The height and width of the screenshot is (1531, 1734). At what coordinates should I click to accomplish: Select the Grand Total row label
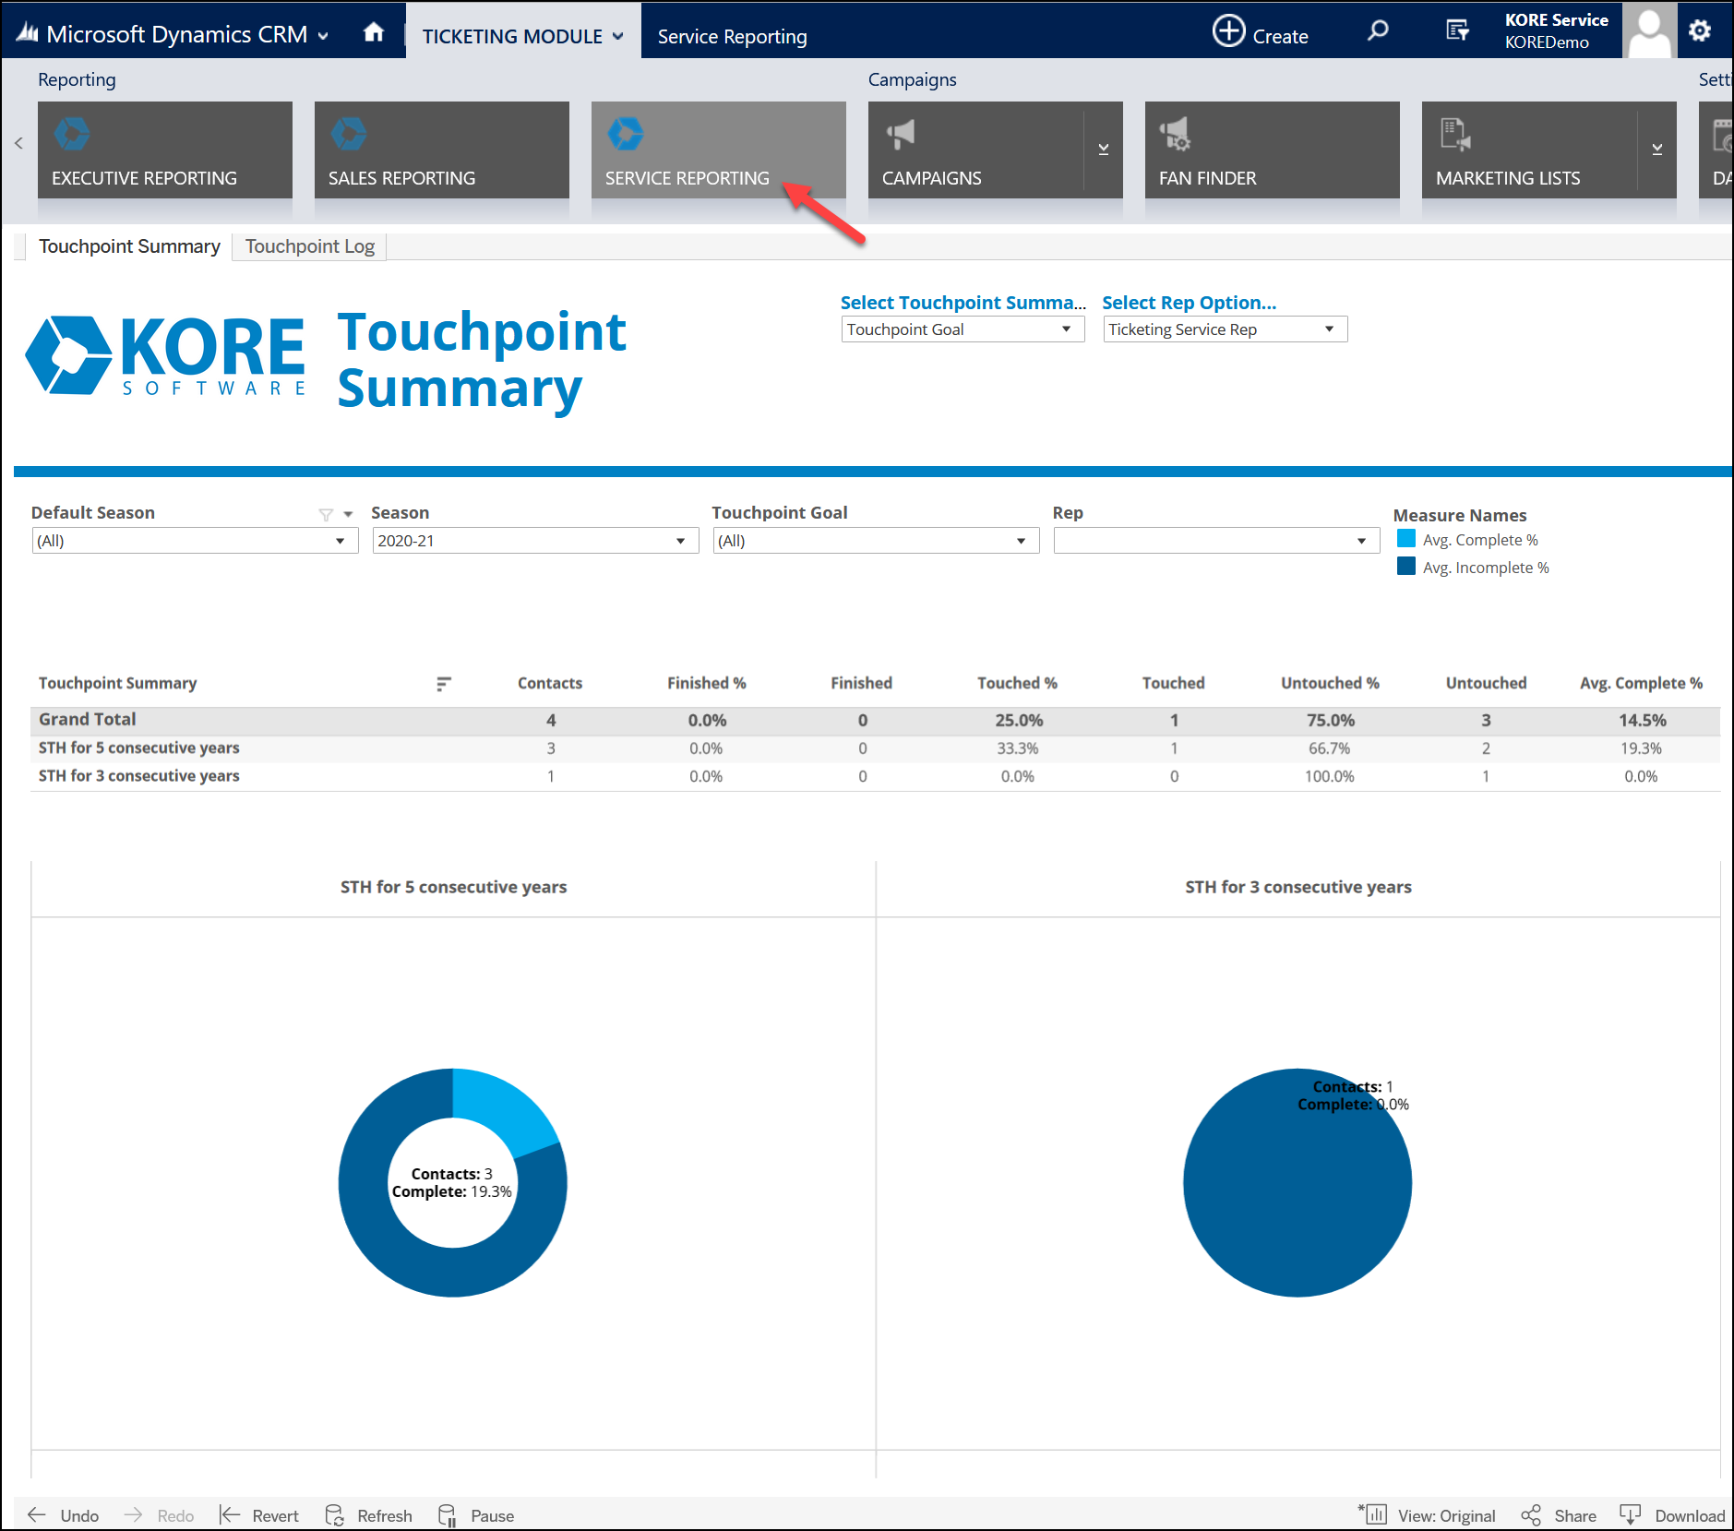(x=88, y=720)
